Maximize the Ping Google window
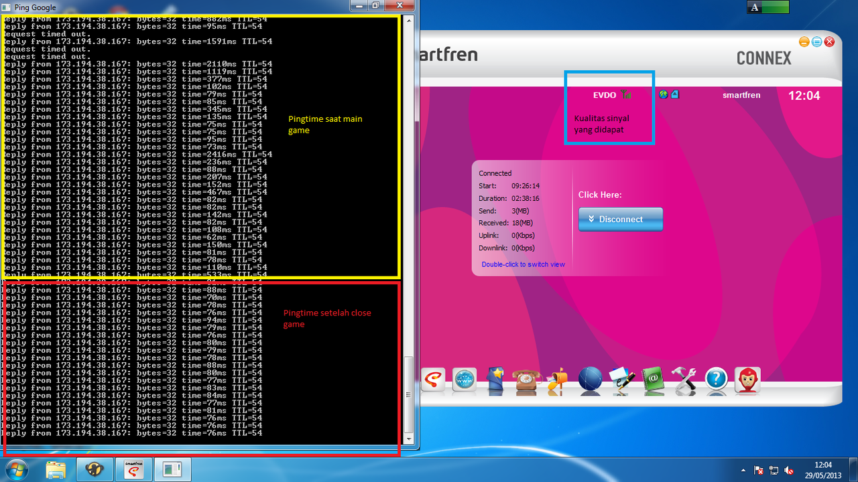The image size is (858, 482). pyautogui.click(x=375, y=5)
